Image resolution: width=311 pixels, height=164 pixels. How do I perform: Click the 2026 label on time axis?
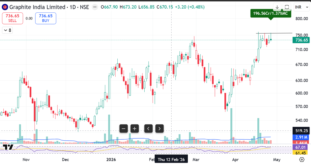(x=111, y=159)
